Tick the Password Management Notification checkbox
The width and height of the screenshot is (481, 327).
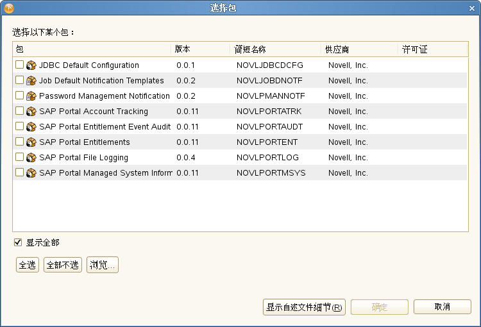click(19, 95)
